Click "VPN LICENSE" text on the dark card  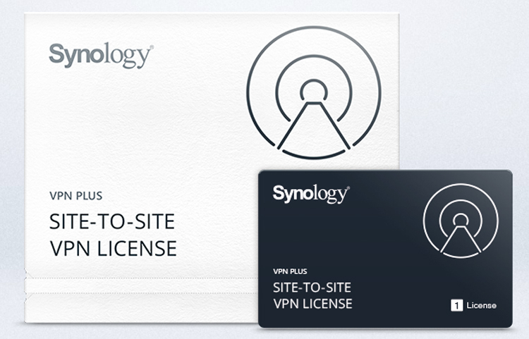pyautogui.click(x=312, y=304)
